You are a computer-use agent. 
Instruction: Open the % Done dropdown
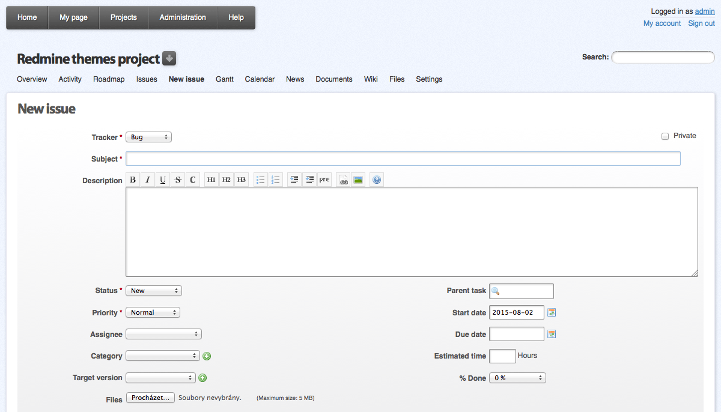coord(518,378)
